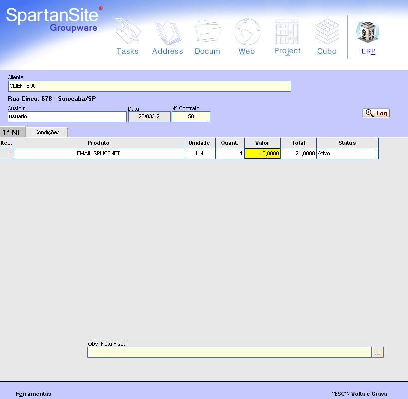408x399 pixels.
Task: Select item row number 1
Action: [7, 153]
